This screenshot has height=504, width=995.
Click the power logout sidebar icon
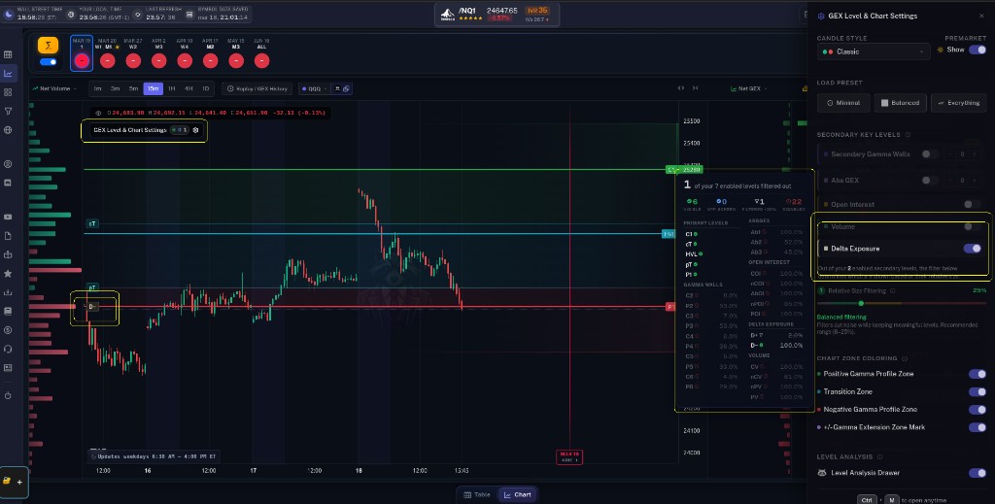(8, 395)
